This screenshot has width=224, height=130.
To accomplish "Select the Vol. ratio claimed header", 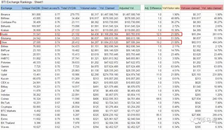I will coord(212,8).
